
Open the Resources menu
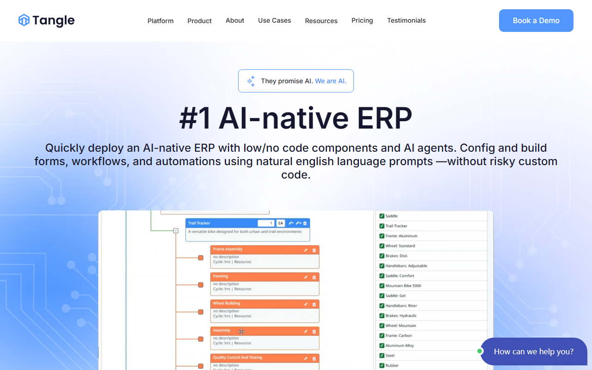(321, 21)
